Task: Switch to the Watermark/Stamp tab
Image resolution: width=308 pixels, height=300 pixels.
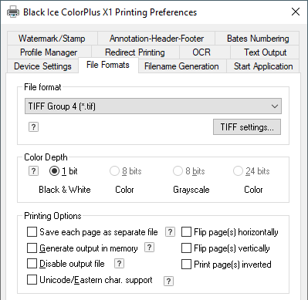Action: click(x=52, y=39)
